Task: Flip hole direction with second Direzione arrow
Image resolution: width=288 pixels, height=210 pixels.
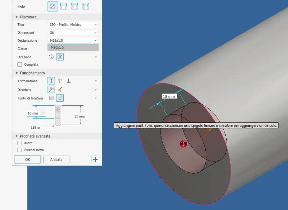Action: 60,89
